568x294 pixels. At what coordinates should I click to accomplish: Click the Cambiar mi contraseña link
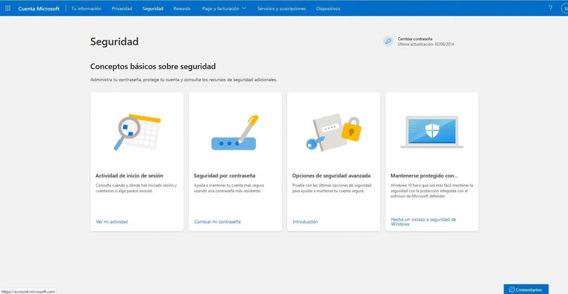[x=217, y=222]
